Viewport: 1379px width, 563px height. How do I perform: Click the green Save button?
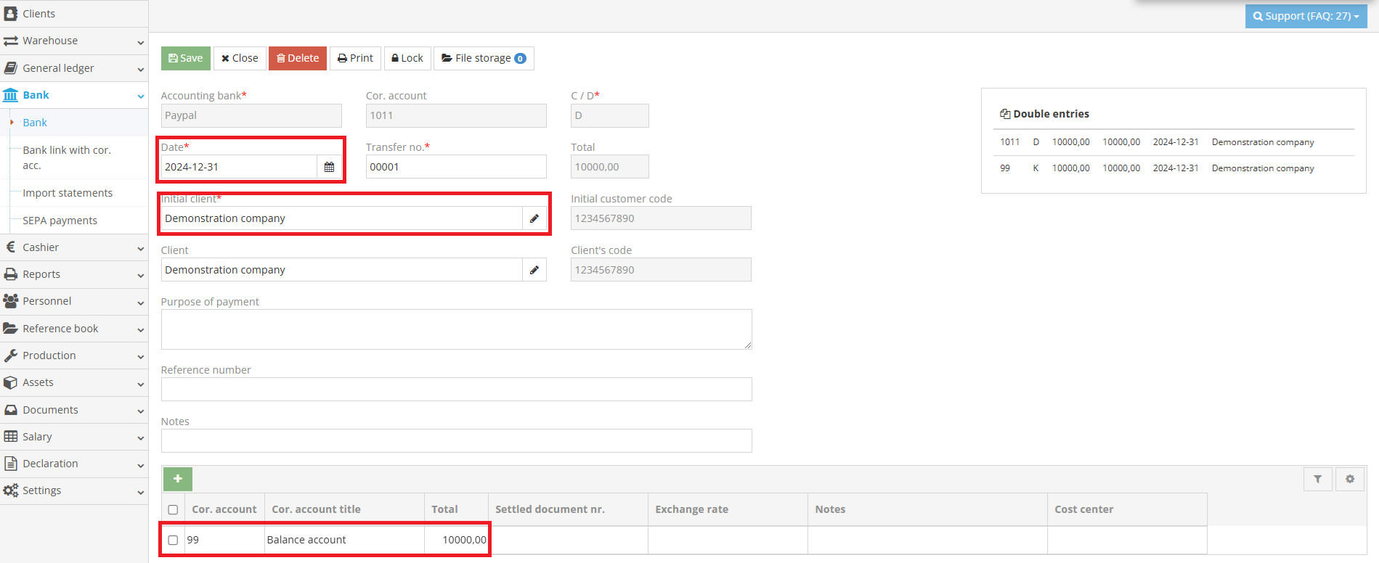click(x=186, y=58)
